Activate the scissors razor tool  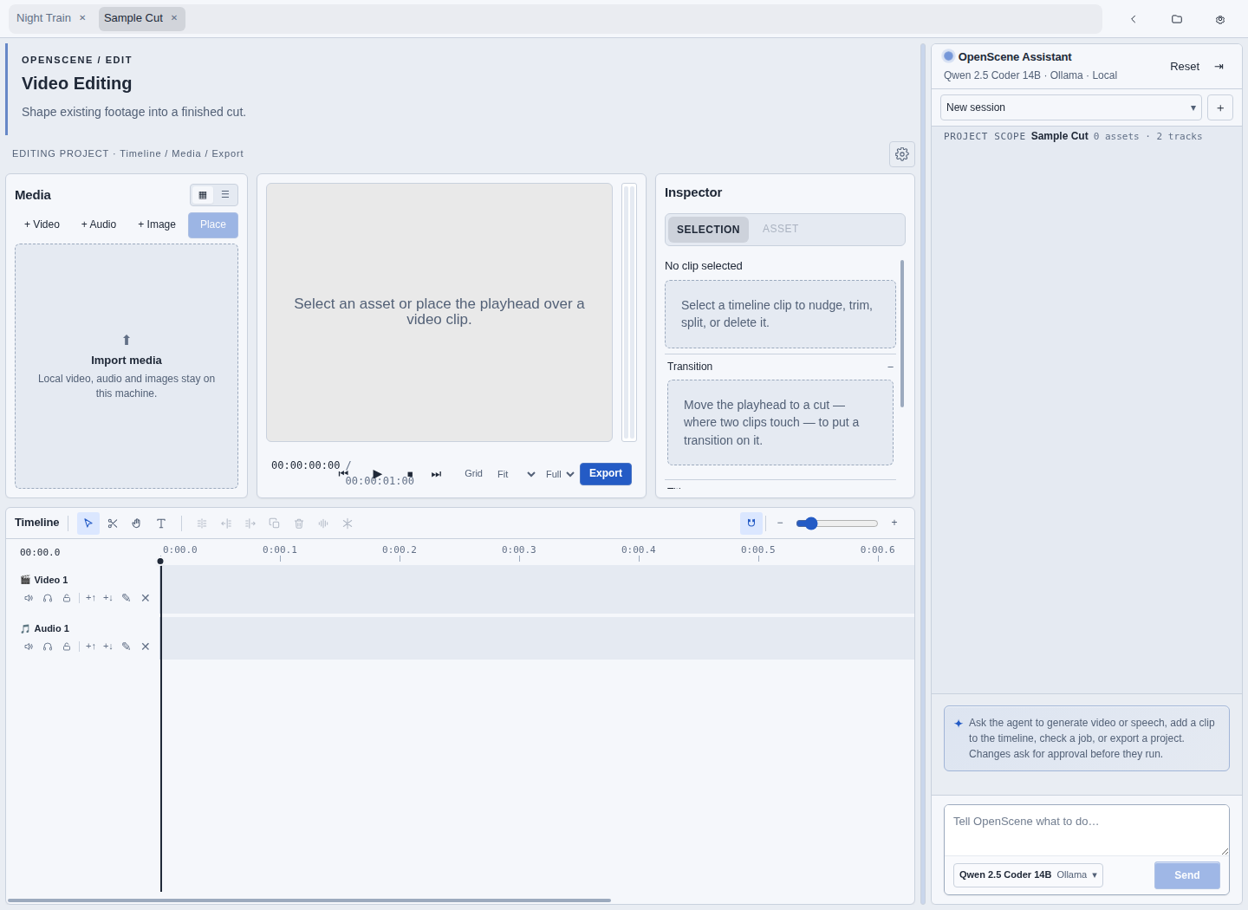pyautogui.click(x=113, y=523)
